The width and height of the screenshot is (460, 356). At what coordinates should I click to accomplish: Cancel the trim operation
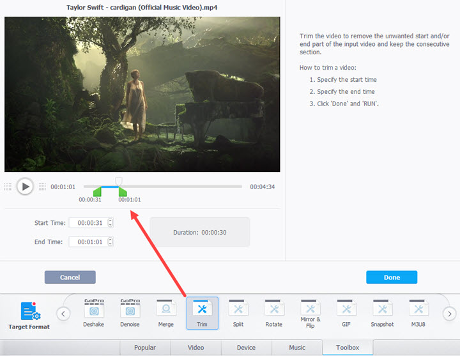click(x=70, y=277)
